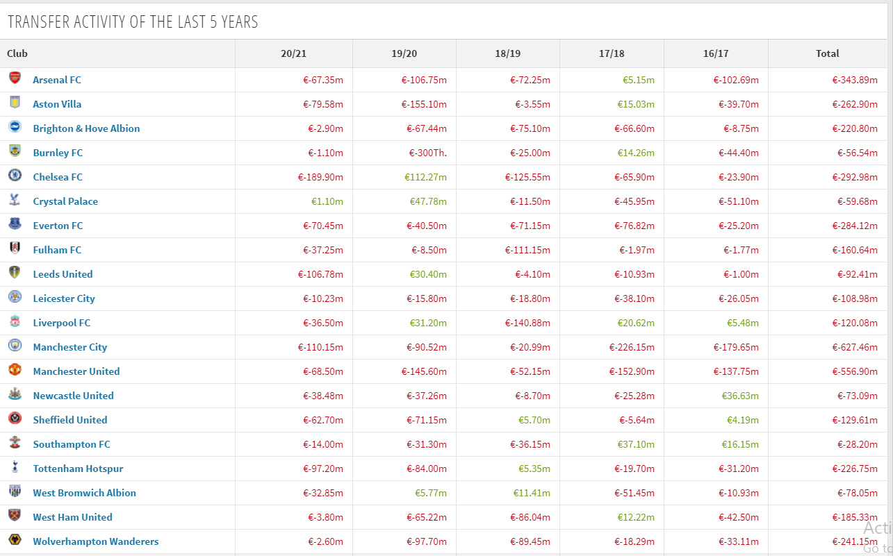The height and width of the screenshot is (556, 893).
Task: Click the Chelsea FC badge icon
Action: pyautogui.click(x=15, y=176)
